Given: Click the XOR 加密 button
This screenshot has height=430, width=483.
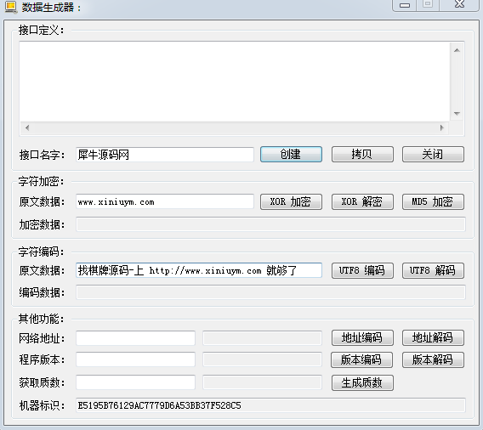Looking at the screenshot, I should click(x=291, y=202).
